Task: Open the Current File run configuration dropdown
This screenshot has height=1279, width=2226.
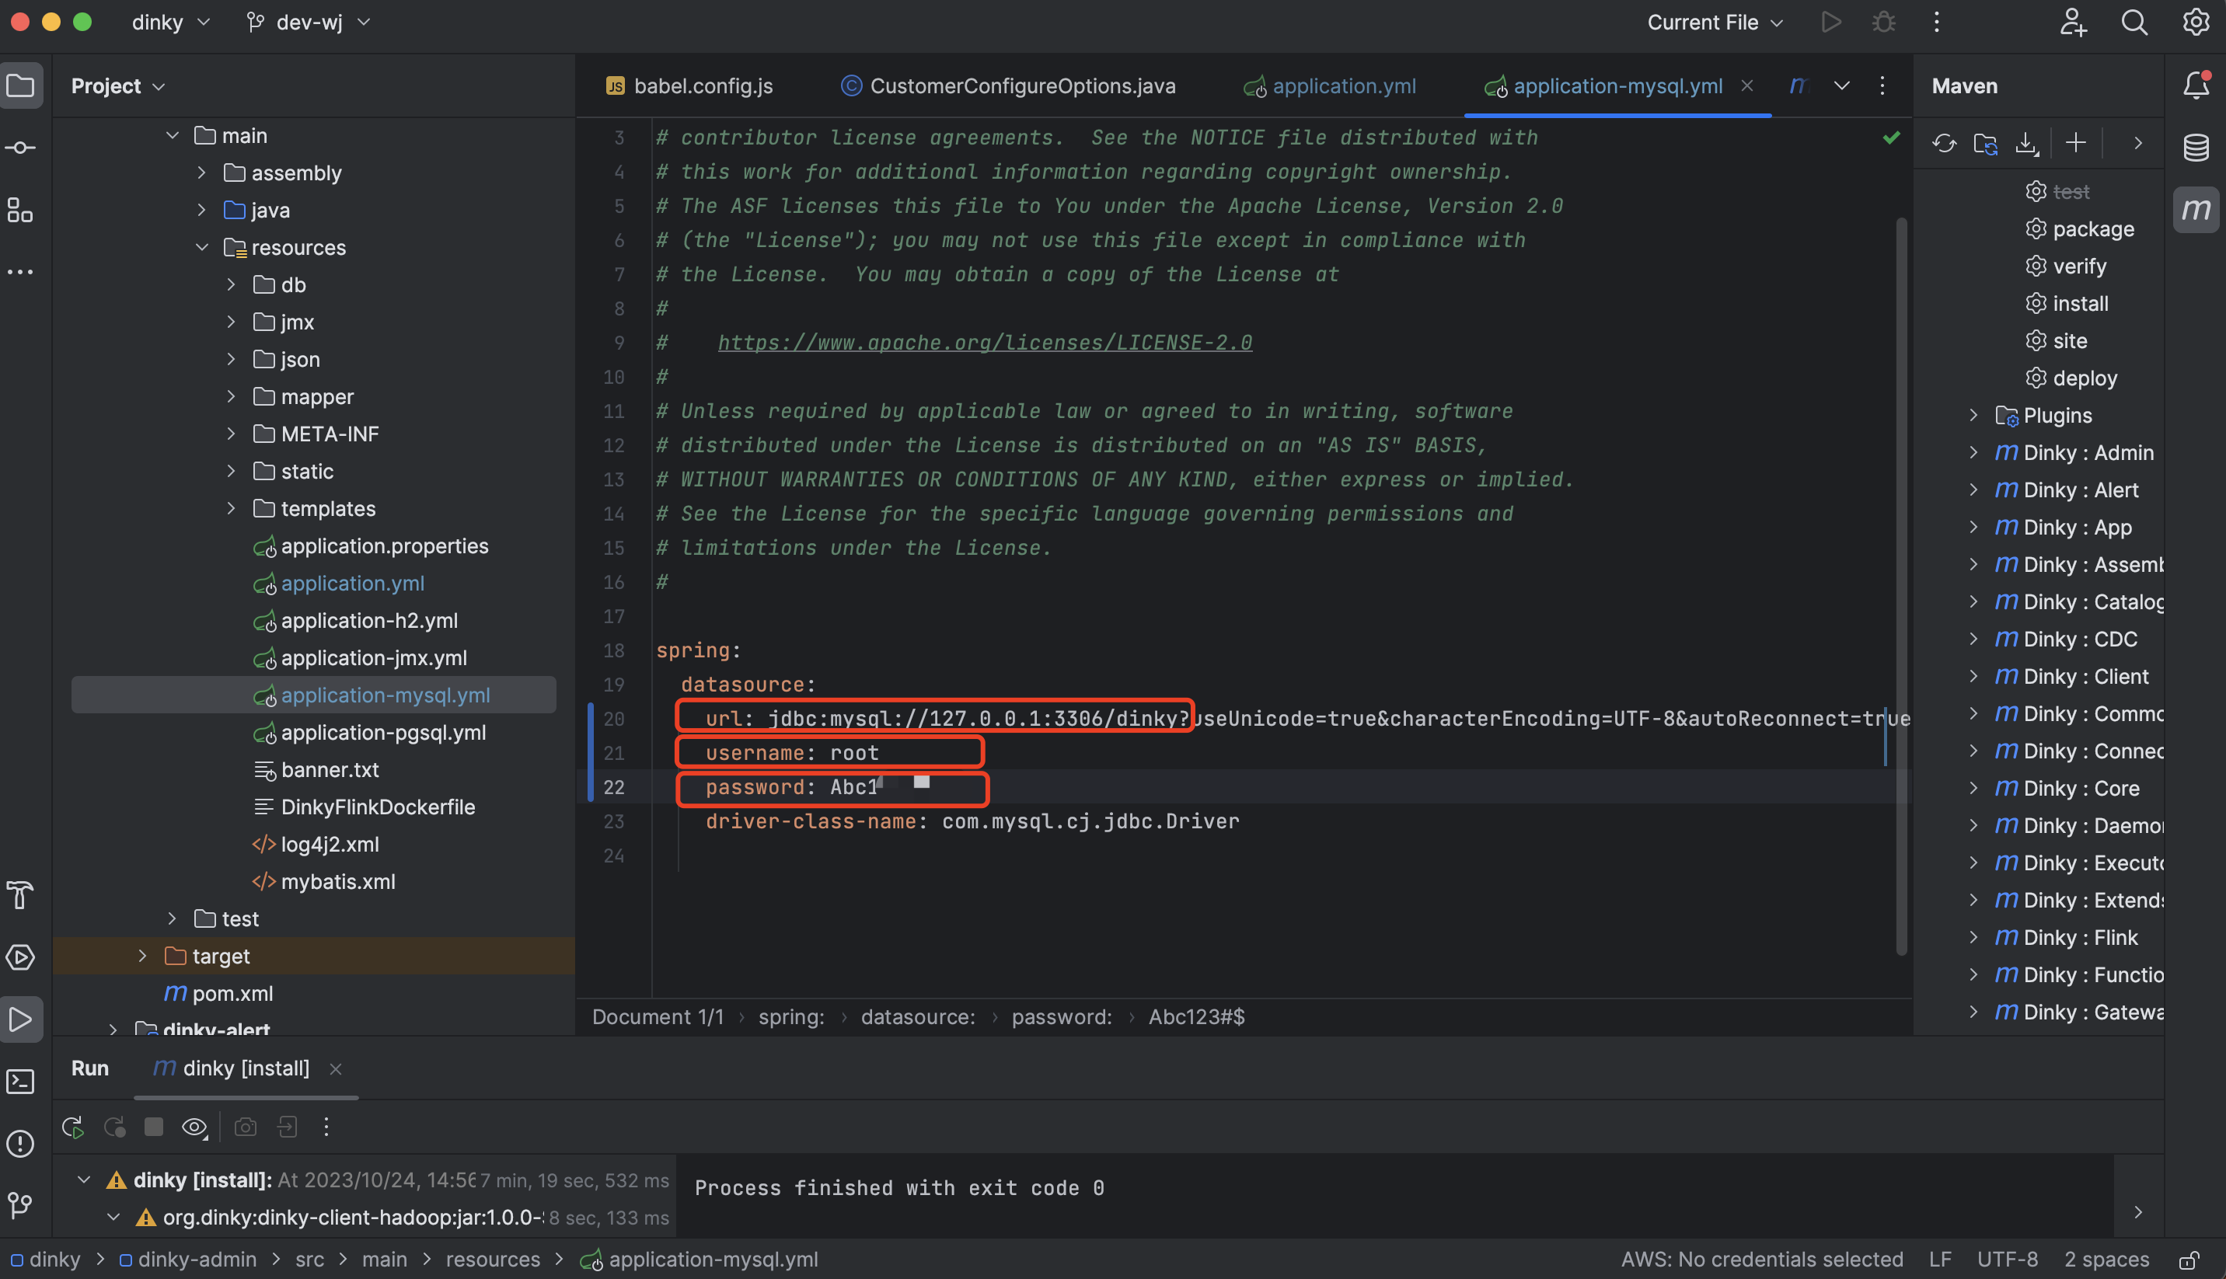Action: pos(1714,23)
